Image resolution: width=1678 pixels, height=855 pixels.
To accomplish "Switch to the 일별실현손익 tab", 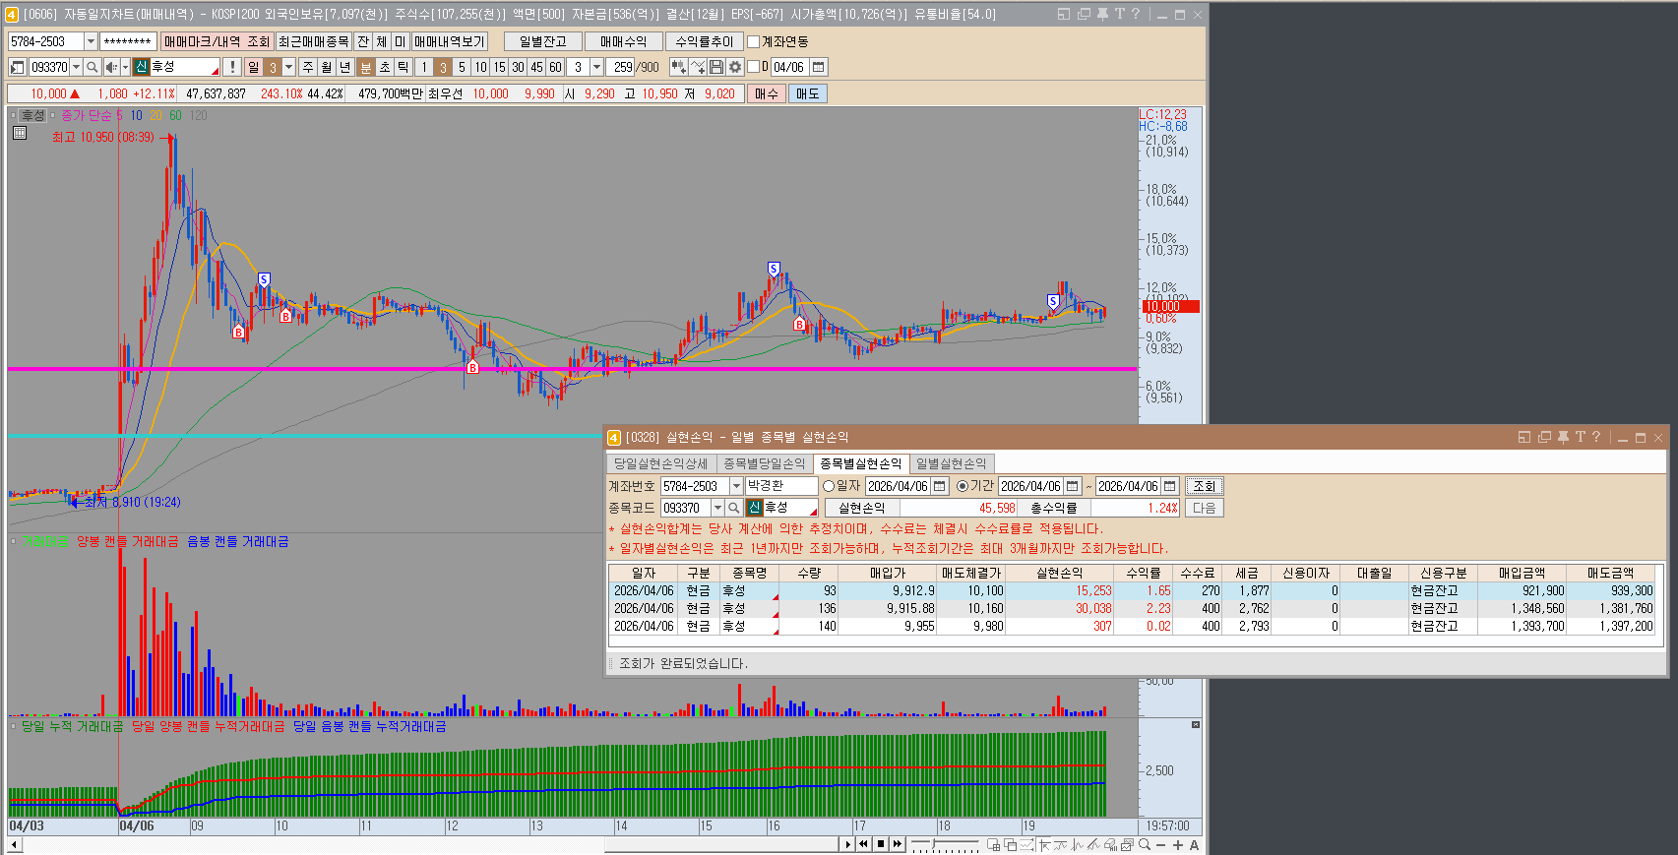I will pos(952,463).
